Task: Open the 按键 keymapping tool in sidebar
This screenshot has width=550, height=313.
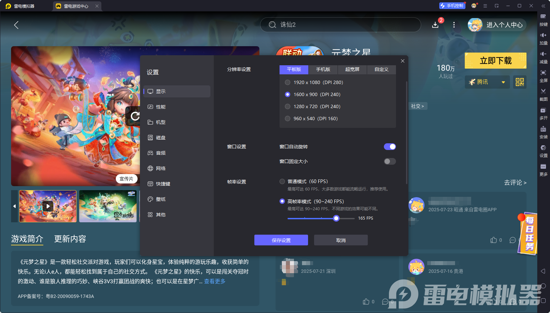Action: tap(543, 20)
